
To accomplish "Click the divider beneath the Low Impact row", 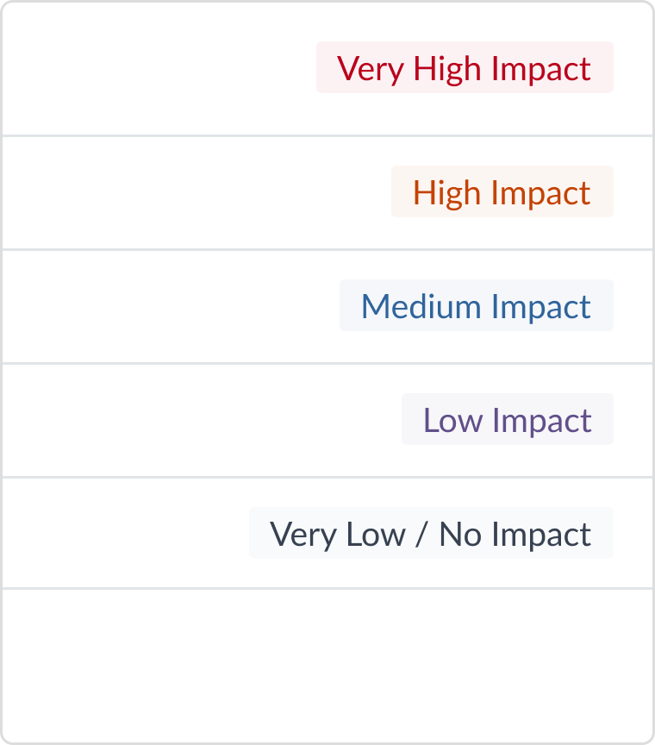I will tap(327, 477).
